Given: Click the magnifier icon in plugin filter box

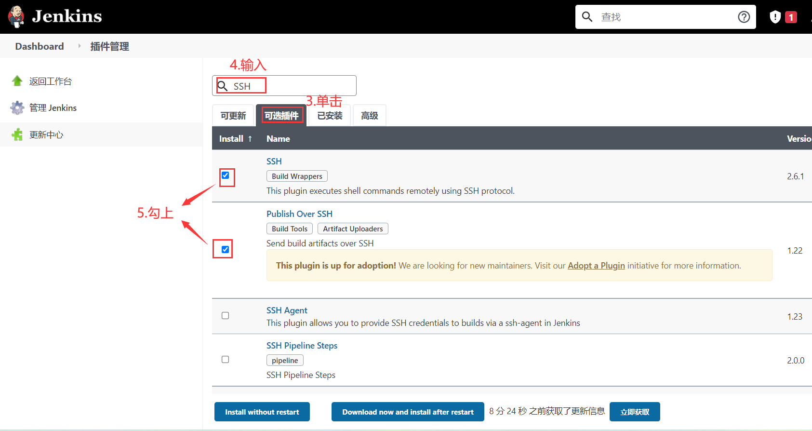Looking at the screenshot, I should click(x=223, y=86).
